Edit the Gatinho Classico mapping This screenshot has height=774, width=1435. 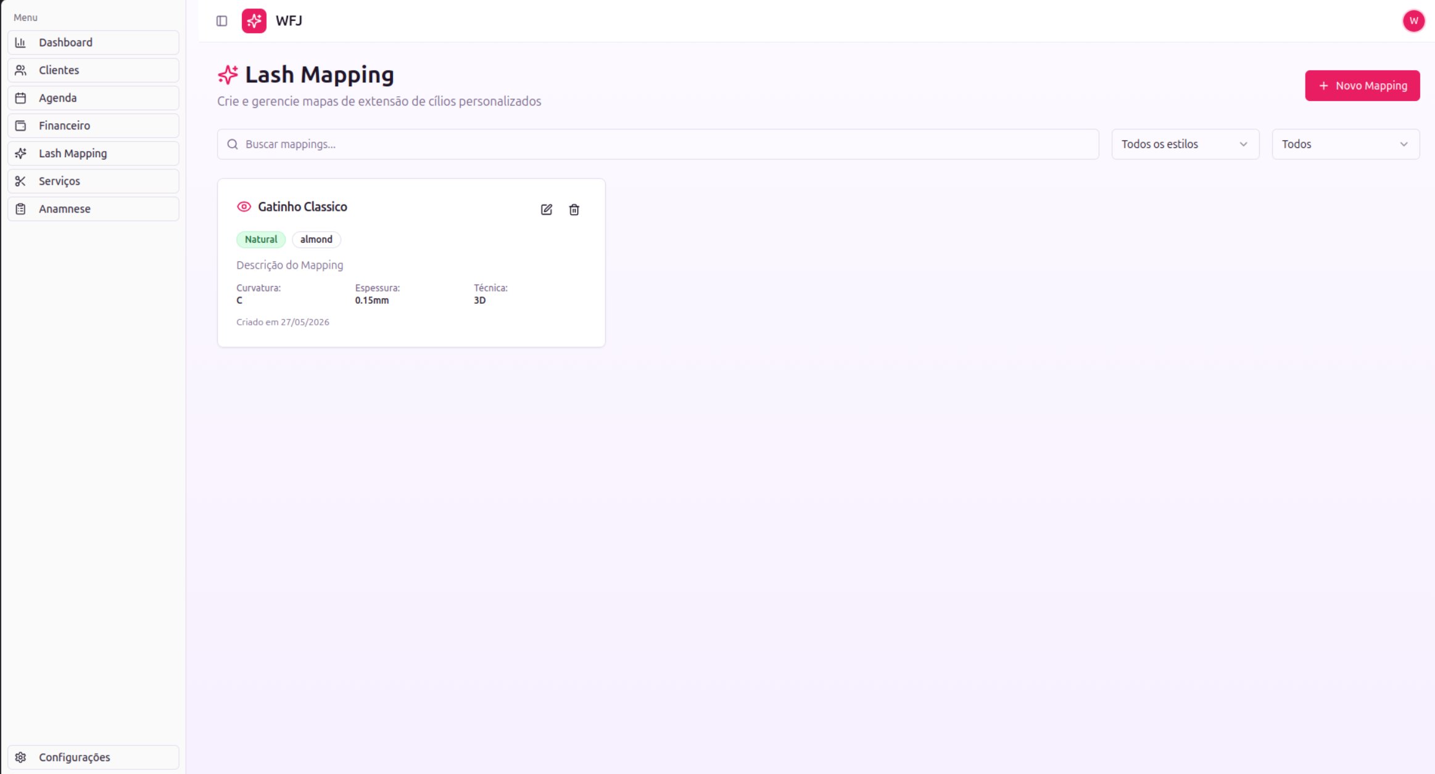pos(547,210)
